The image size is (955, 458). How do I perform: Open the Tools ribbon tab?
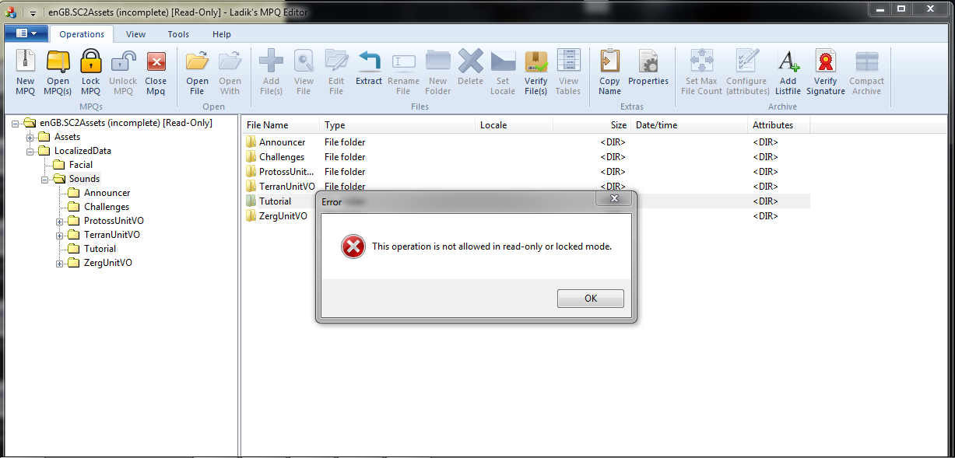tap(178, 34)
